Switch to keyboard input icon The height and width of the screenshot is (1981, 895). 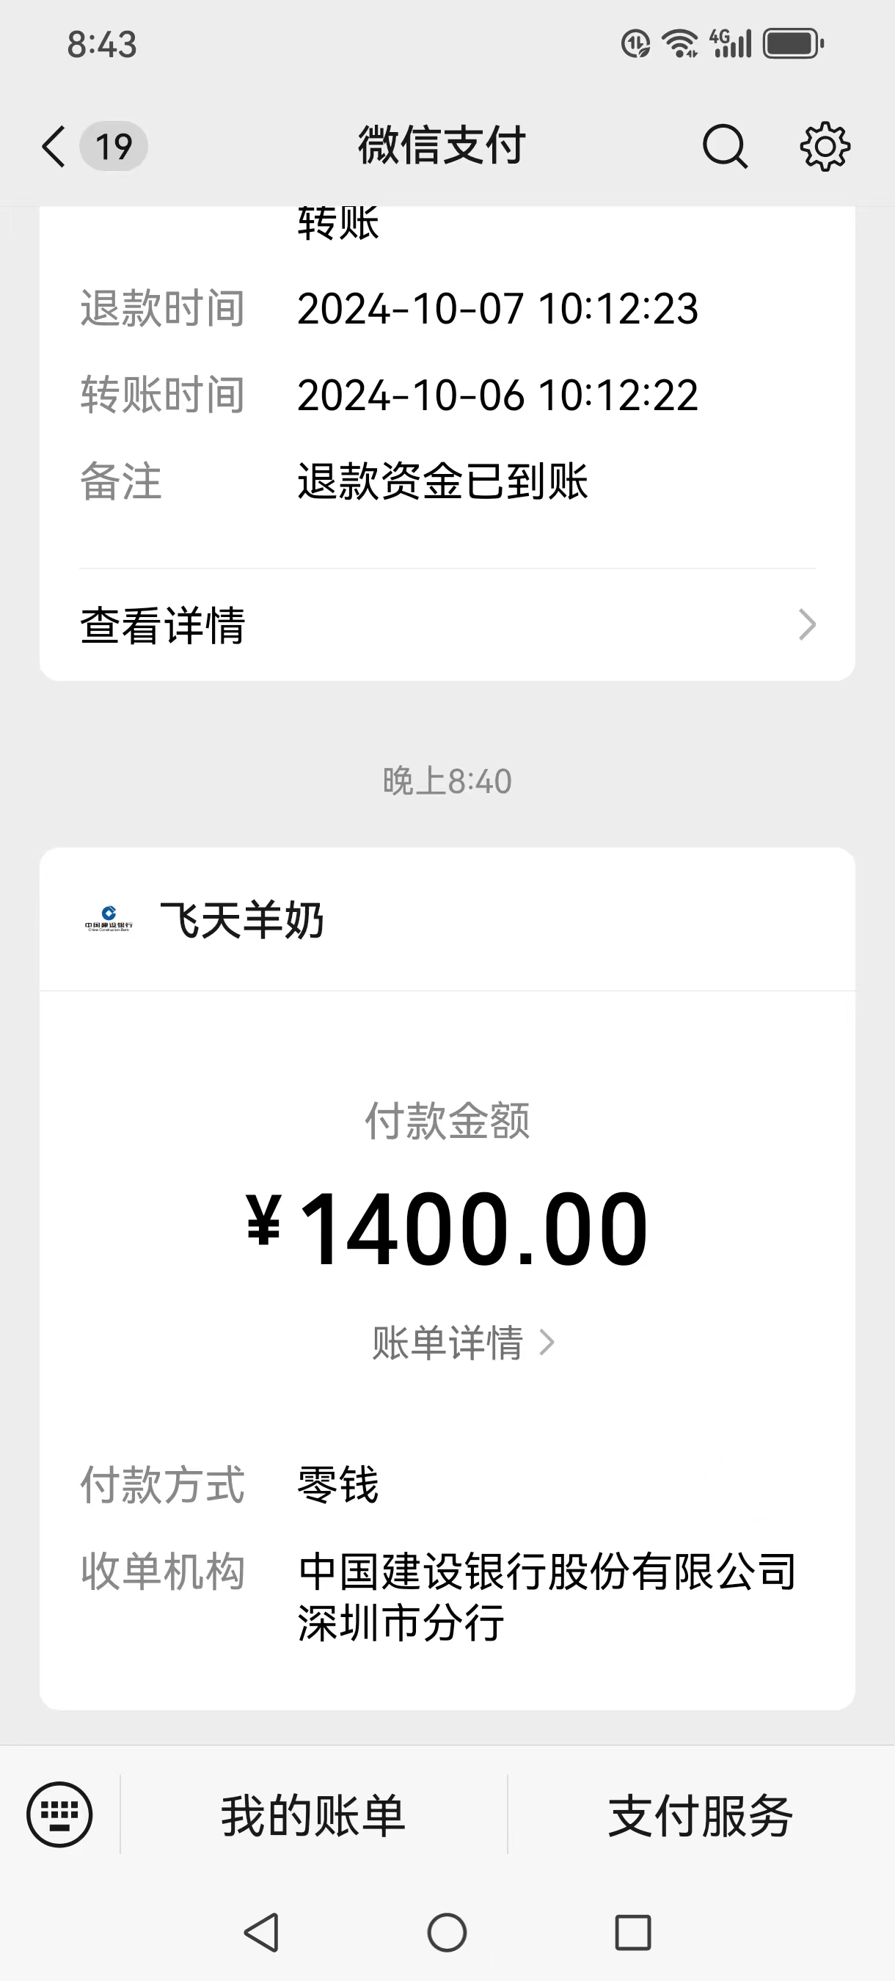pos(60,1815)
